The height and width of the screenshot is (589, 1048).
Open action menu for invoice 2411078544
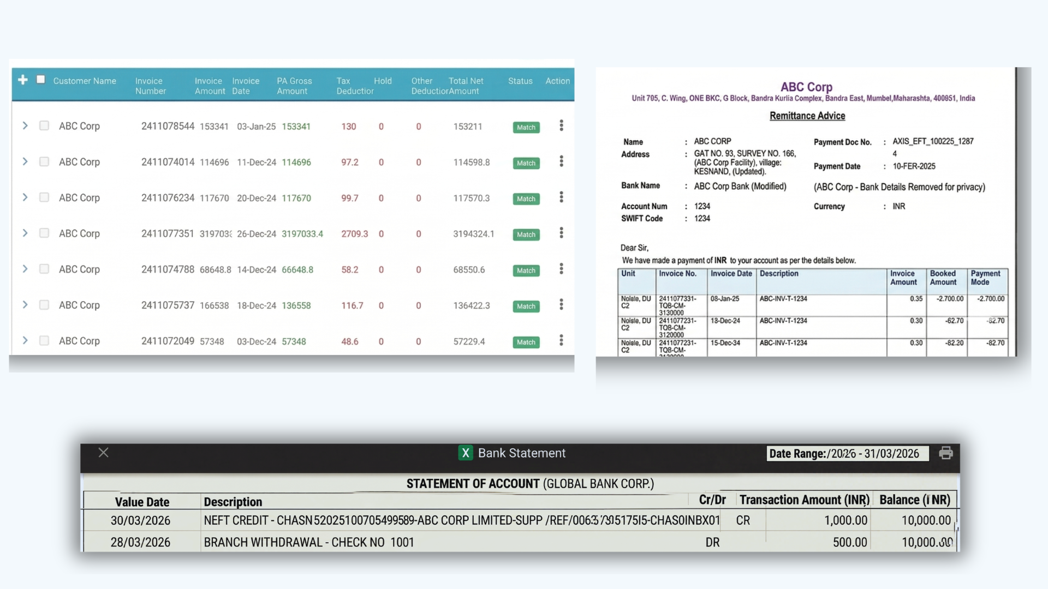tap(561, 126)
